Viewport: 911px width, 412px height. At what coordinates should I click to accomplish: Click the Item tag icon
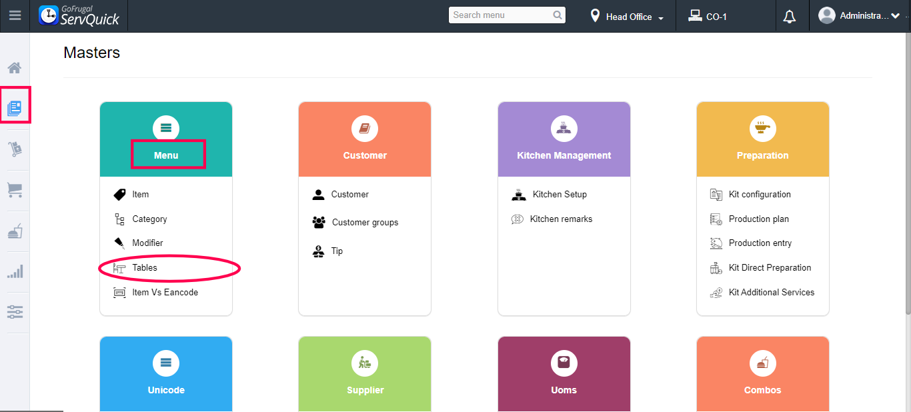(x=119, y=195)
